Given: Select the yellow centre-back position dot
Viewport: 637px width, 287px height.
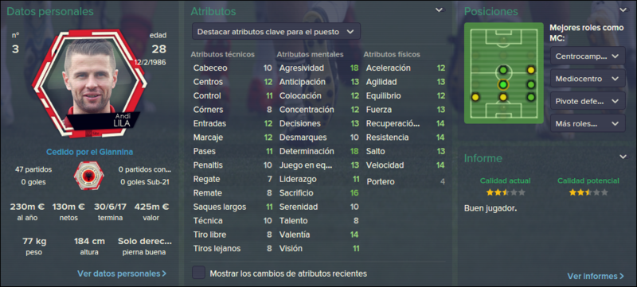Looking at the screenshot, I should coord(503,97).
